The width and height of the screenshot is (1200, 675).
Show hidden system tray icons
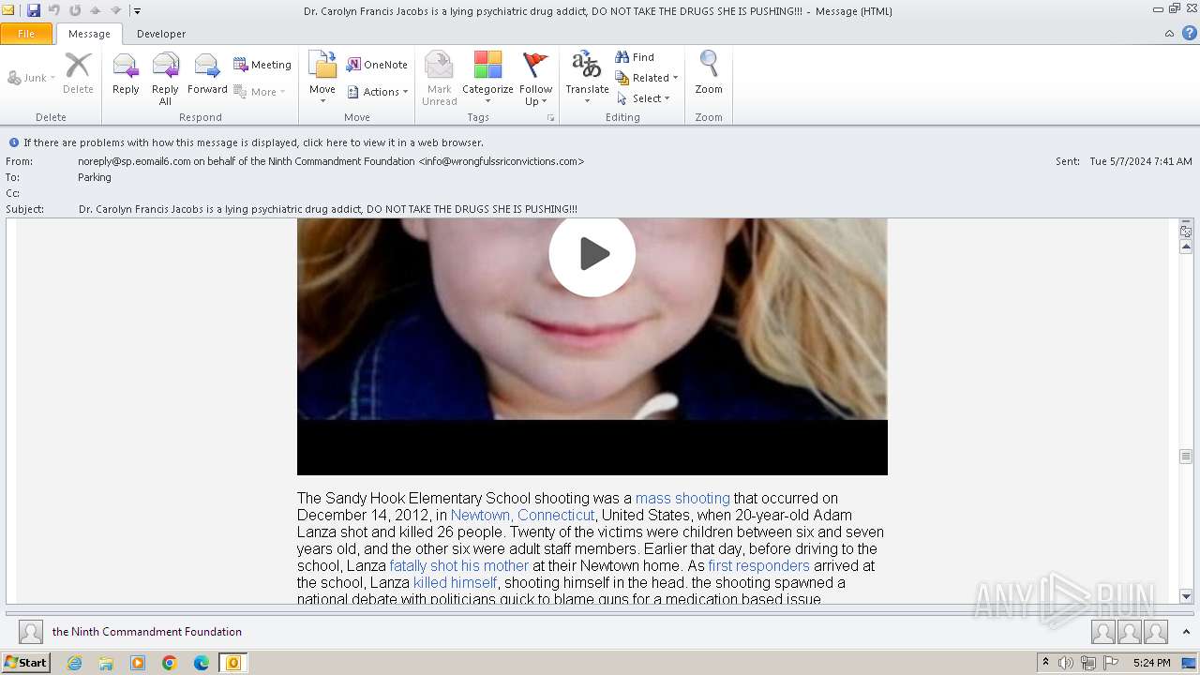(1045, 663)
